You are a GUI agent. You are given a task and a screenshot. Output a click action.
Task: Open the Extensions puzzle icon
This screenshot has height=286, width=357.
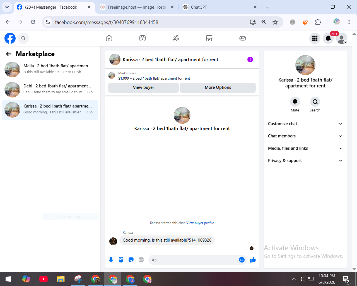tap(318, 22)
